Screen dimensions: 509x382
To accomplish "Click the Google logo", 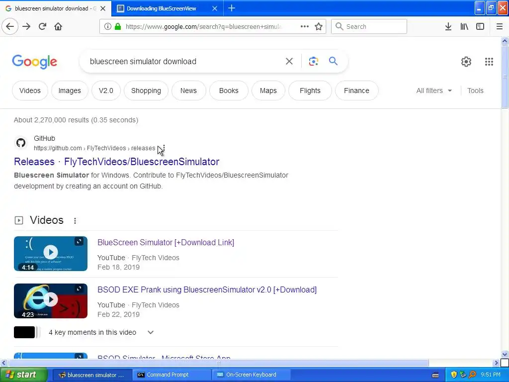I will 35,62.
